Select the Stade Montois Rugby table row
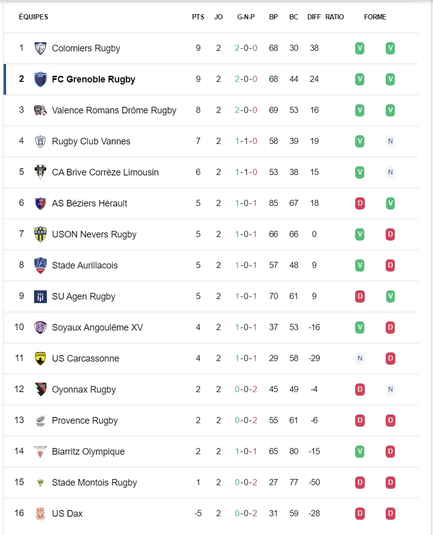The height and width of the screenshot is (535, 433). (x=211, y=483)
